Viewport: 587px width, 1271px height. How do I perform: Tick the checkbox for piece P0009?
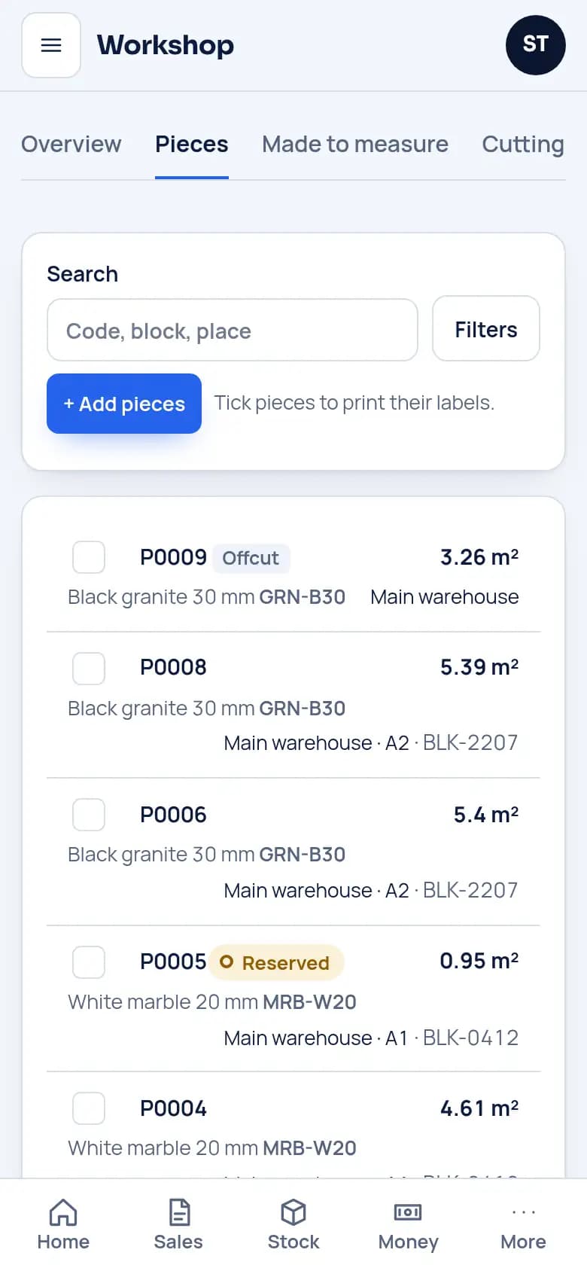tap(89, 557)
